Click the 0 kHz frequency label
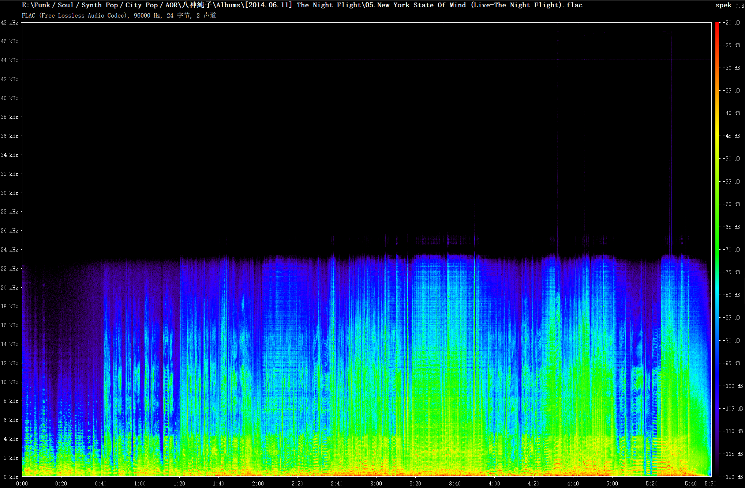The image size is (745, 488). 11,477
